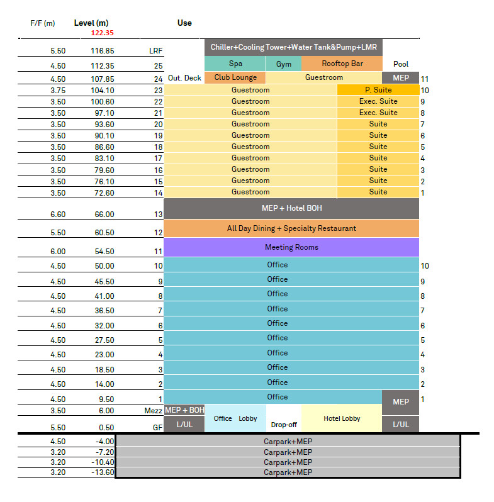The width and height of the screenshot is (494, 502).
Task: Select the Out. Deck label
Action: click(184, 78)
